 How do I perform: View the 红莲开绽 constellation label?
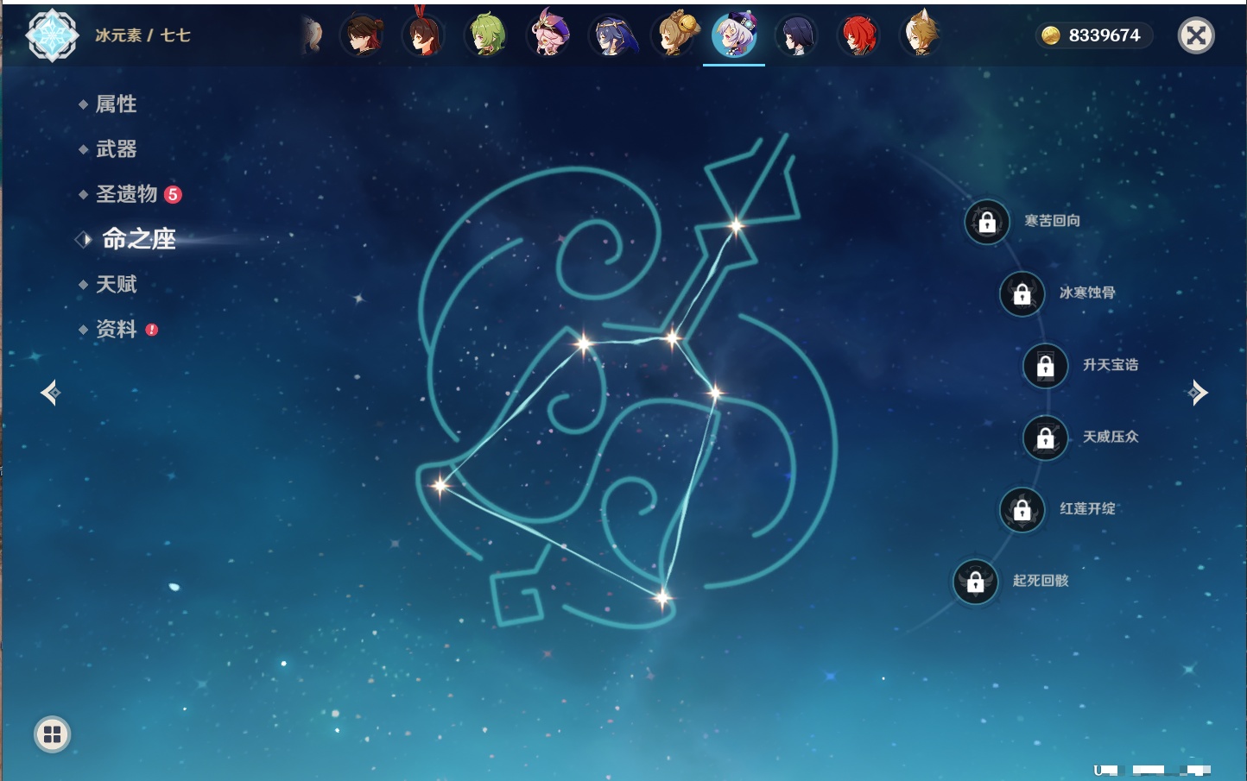click(1087, 509)
